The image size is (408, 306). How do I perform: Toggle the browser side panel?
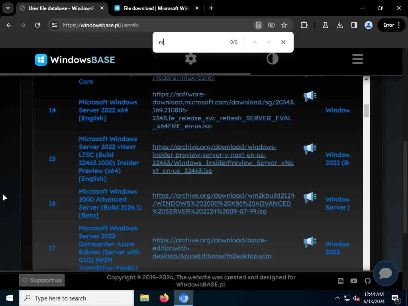354,25
